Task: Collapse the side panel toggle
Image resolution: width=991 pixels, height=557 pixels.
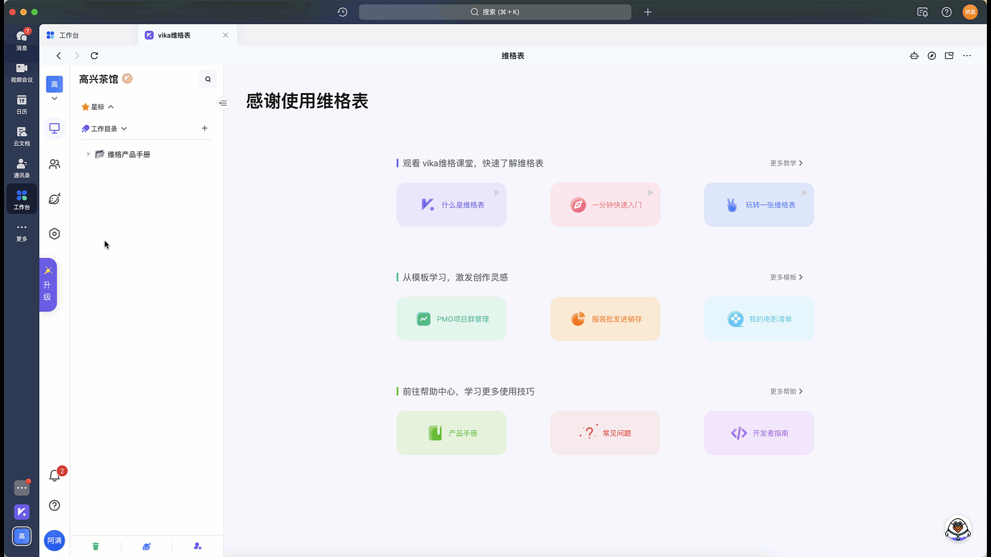Action: 223,103
